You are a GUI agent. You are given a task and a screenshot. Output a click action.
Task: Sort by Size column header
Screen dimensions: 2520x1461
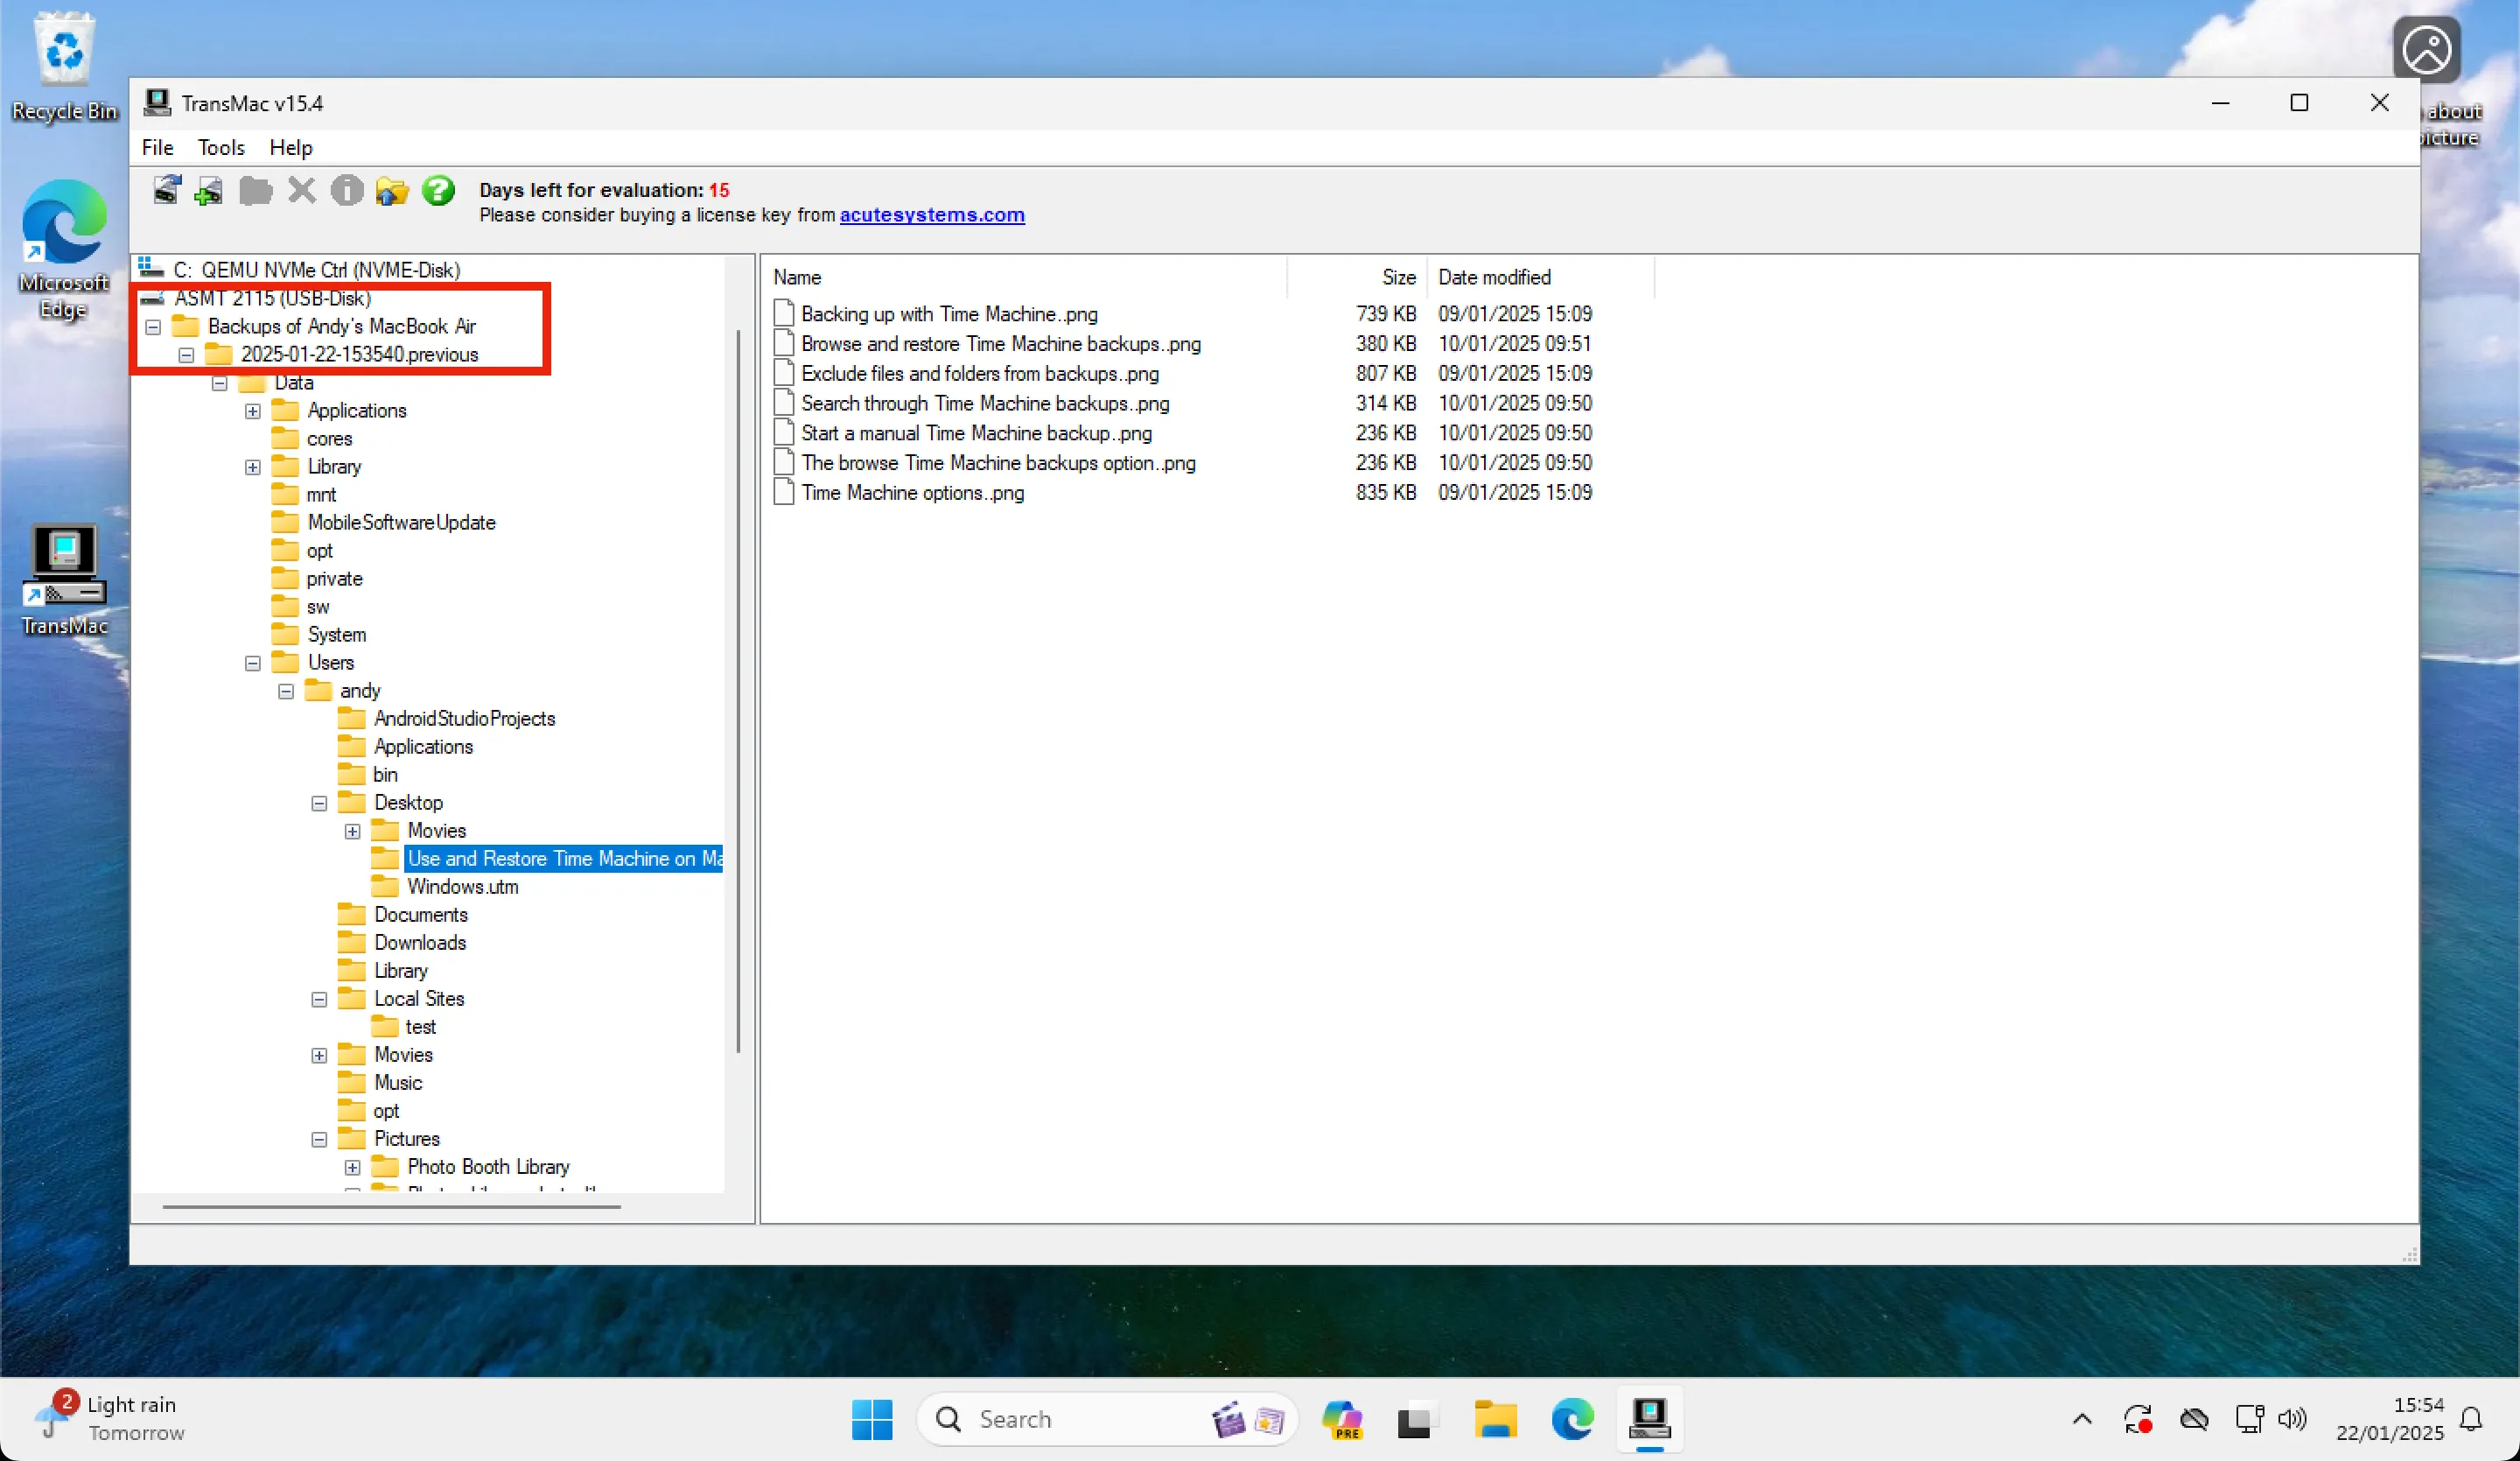coord(1357,277)
